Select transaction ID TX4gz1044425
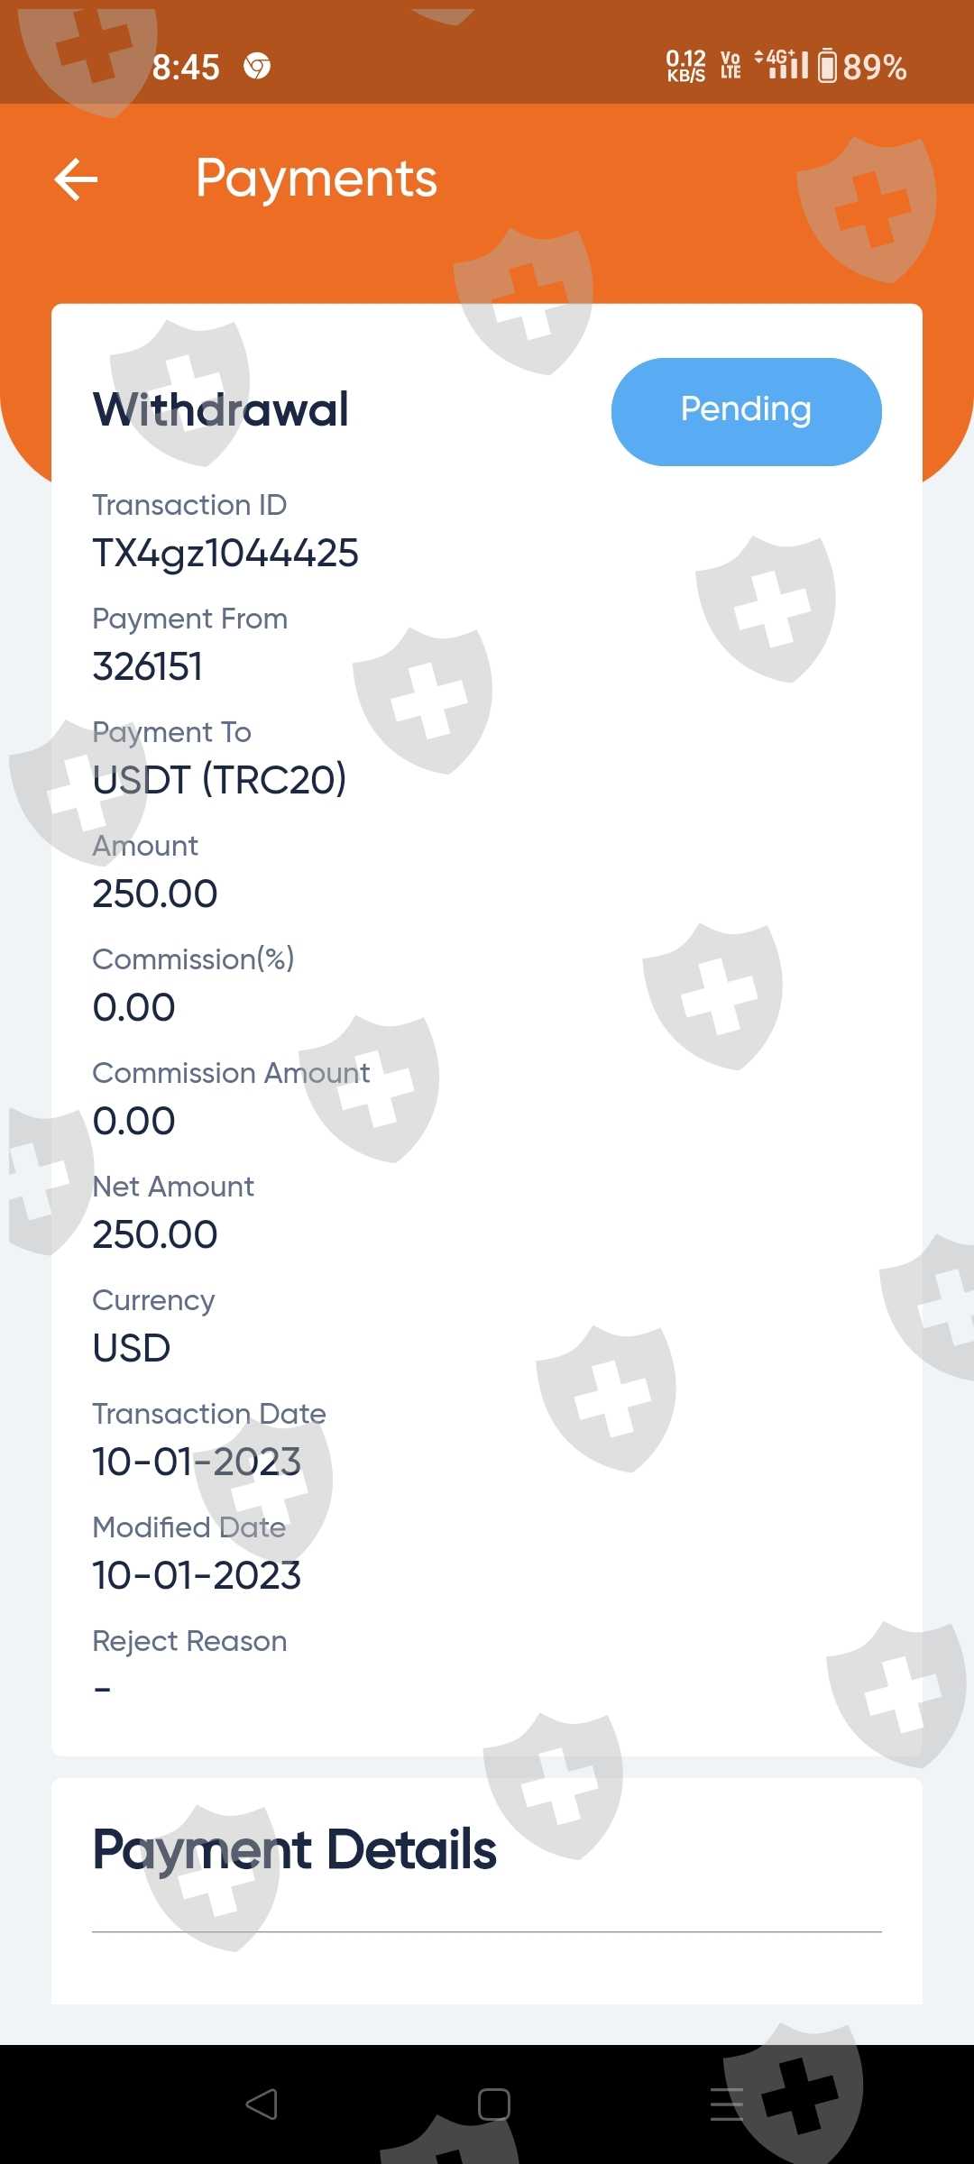Image resolution: width=974 pixels, height=2164 pixels. pos(225,553)
